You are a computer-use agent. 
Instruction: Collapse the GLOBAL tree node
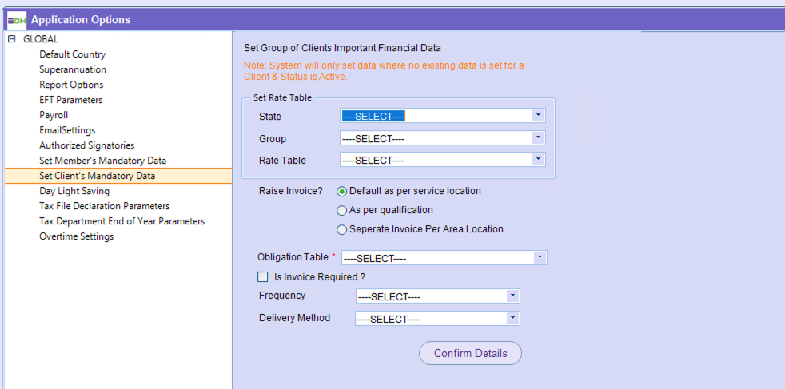click(11, 39)
